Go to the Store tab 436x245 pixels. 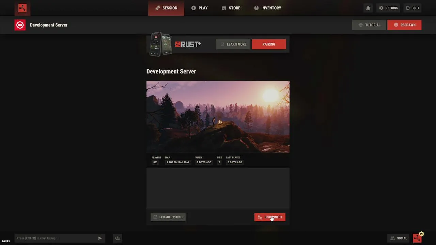[231, 8]
